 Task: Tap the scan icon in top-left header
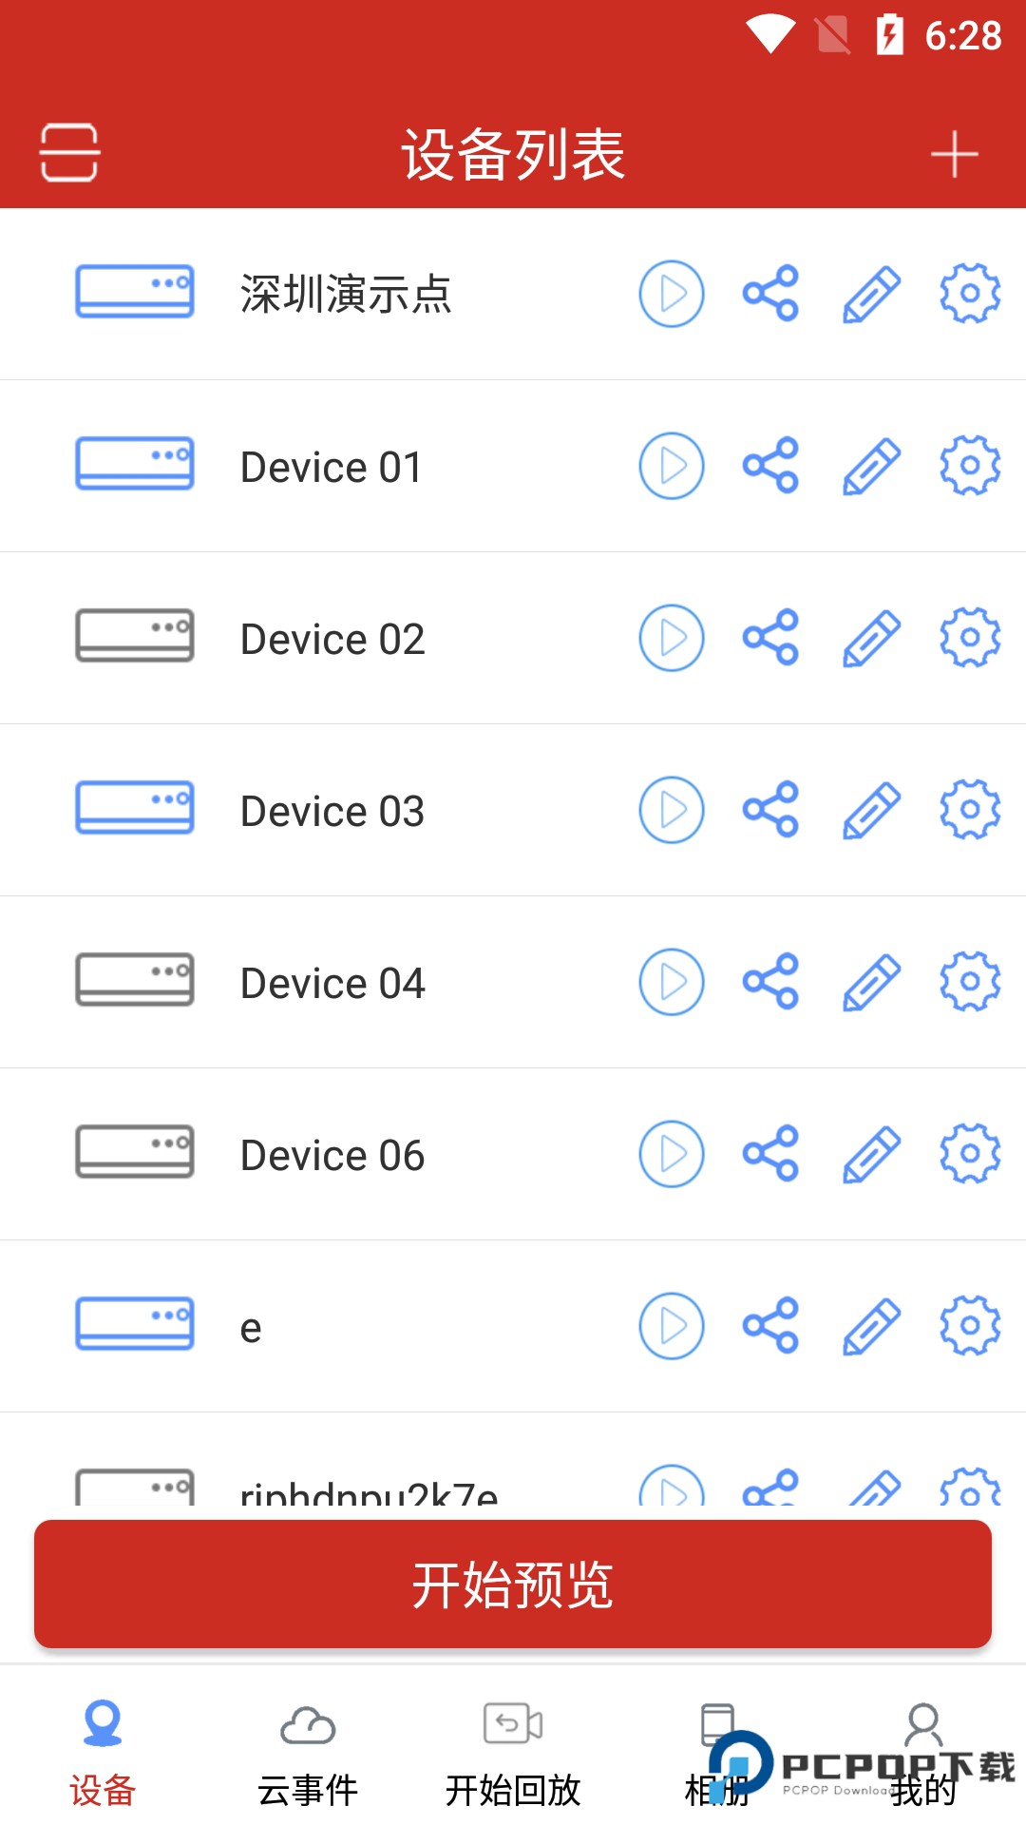(69, 152)
